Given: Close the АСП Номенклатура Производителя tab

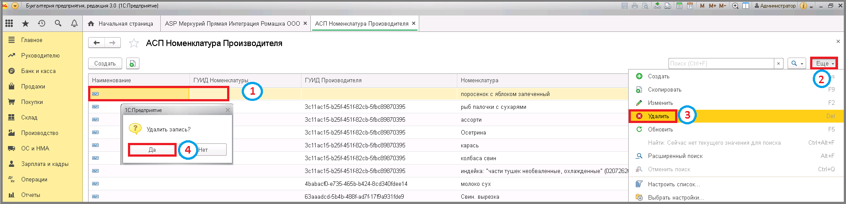Looking at the screenshot, I should point(413,23).
